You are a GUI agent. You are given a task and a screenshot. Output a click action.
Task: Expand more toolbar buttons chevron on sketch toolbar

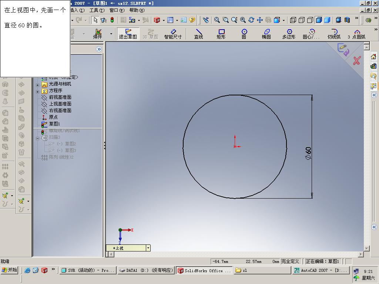376,30
